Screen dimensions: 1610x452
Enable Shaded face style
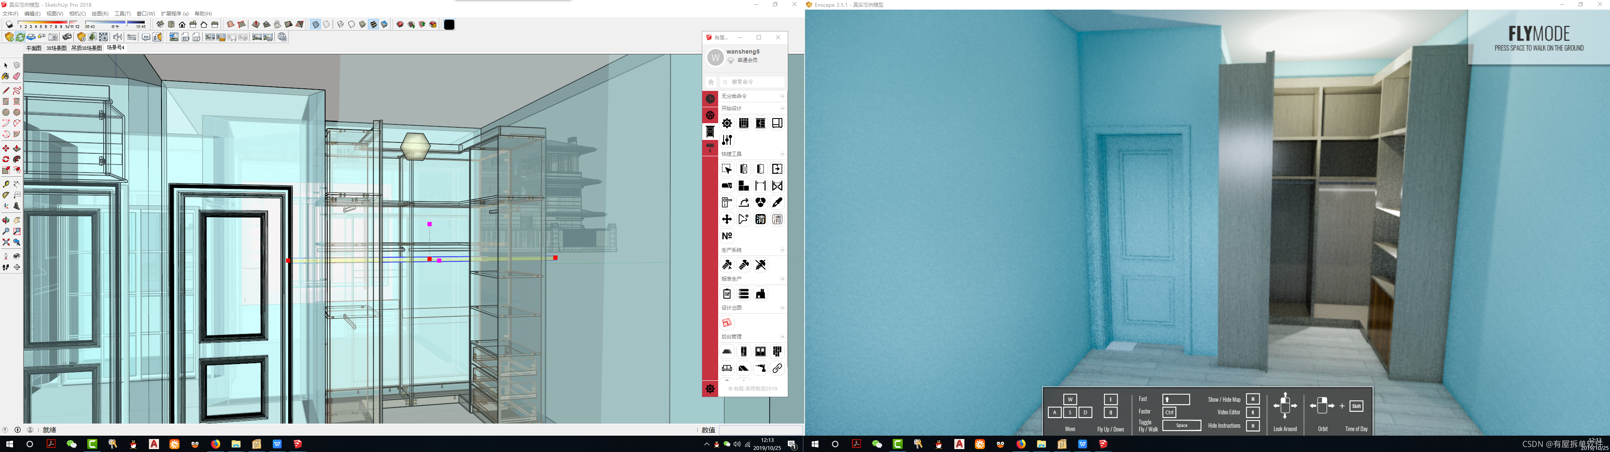point(362,24)
